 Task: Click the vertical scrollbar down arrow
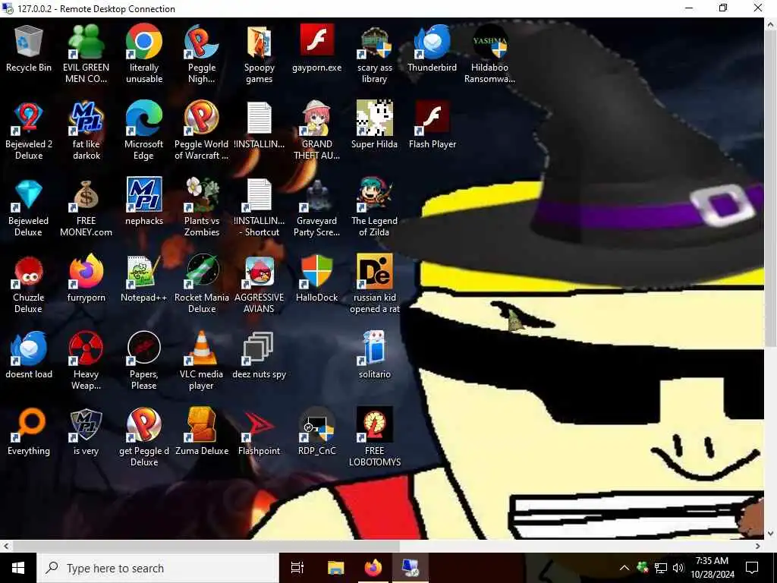(771, 534)
